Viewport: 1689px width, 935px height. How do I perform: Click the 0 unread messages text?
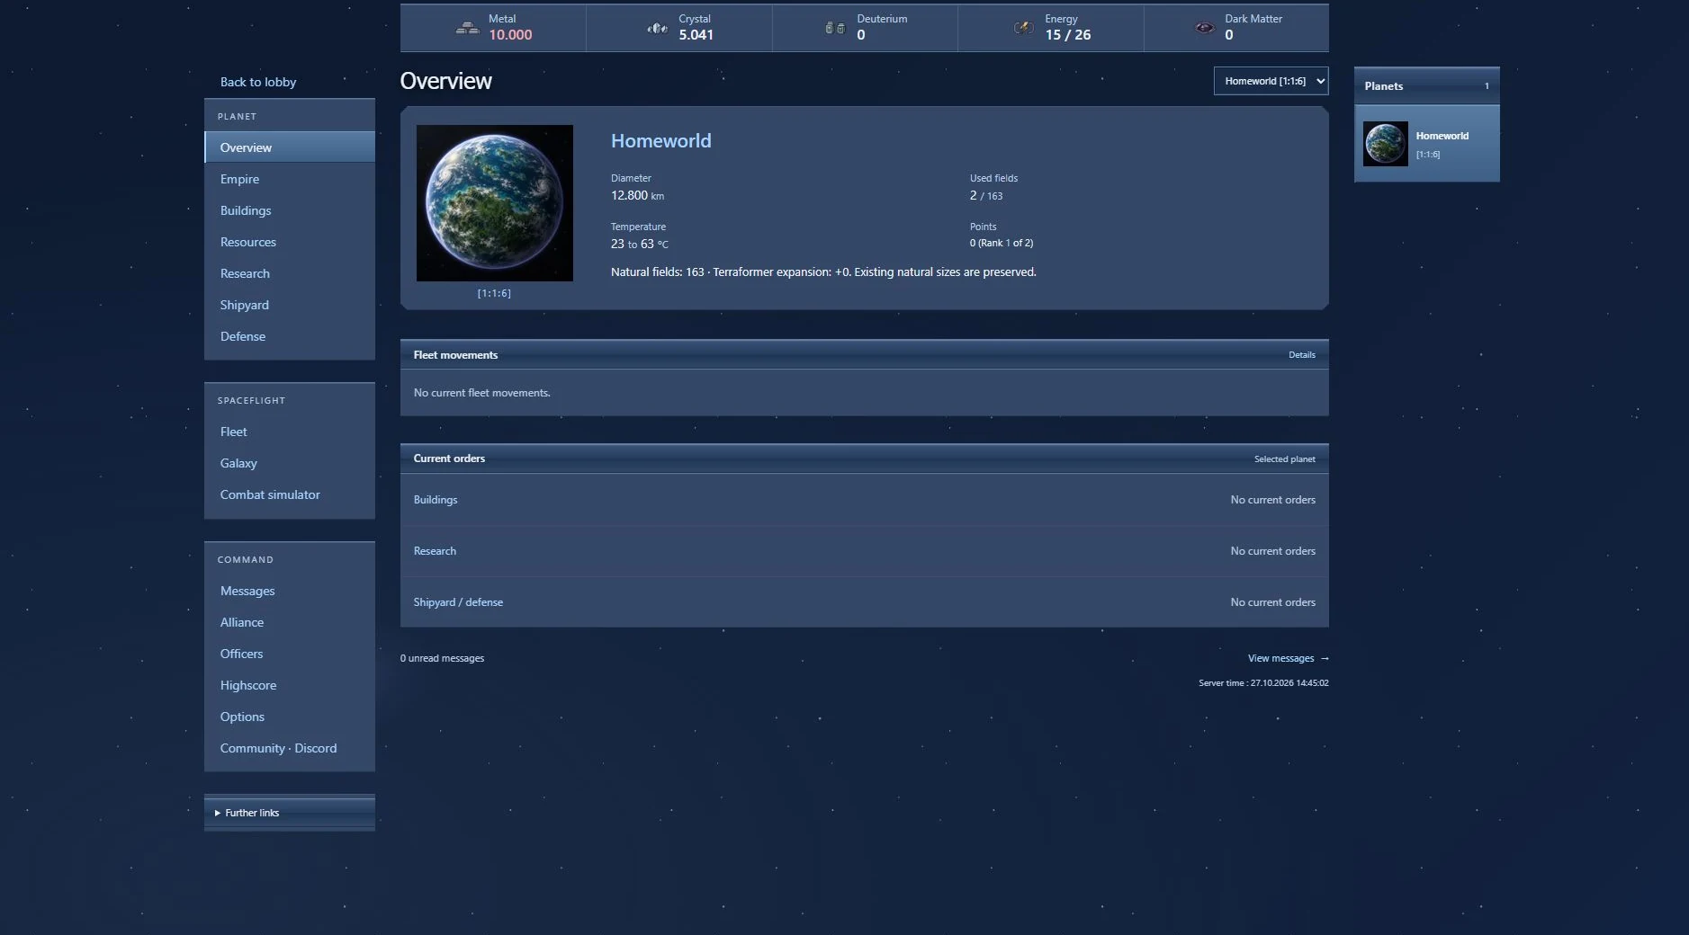[x=442, y=658]
